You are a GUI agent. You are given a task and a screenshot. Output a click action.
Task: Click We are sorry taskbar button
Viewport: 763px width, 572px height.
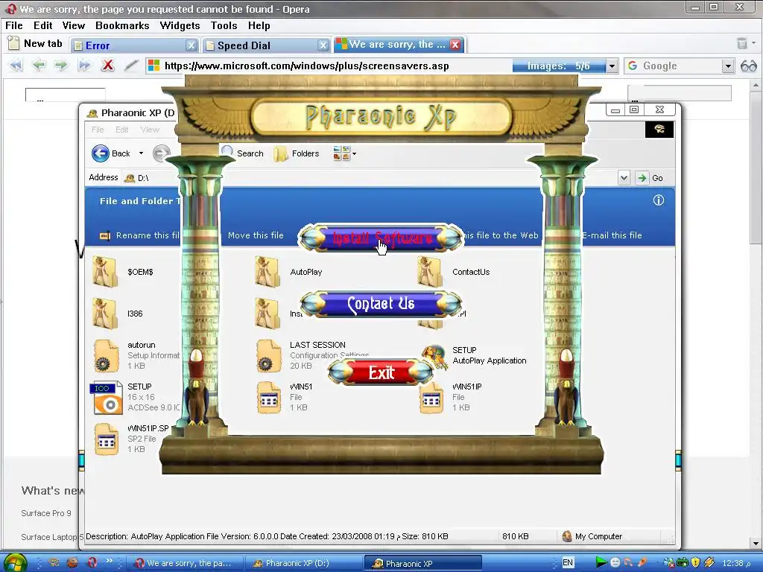coord(184,563)
